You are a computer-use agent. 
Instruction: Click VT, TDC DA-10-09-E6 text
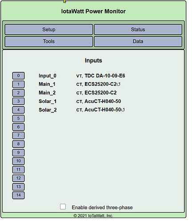pos(100,76)
